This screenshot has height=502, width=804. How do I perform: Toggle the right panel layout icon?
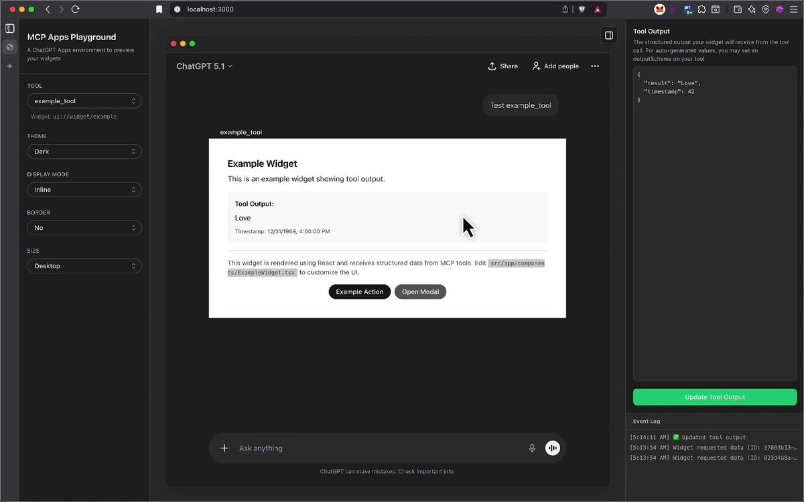point(609,36)
